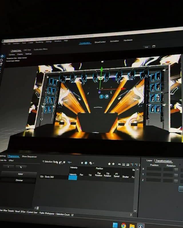
Task: Click the first star icon
Action: coord(109,164)
